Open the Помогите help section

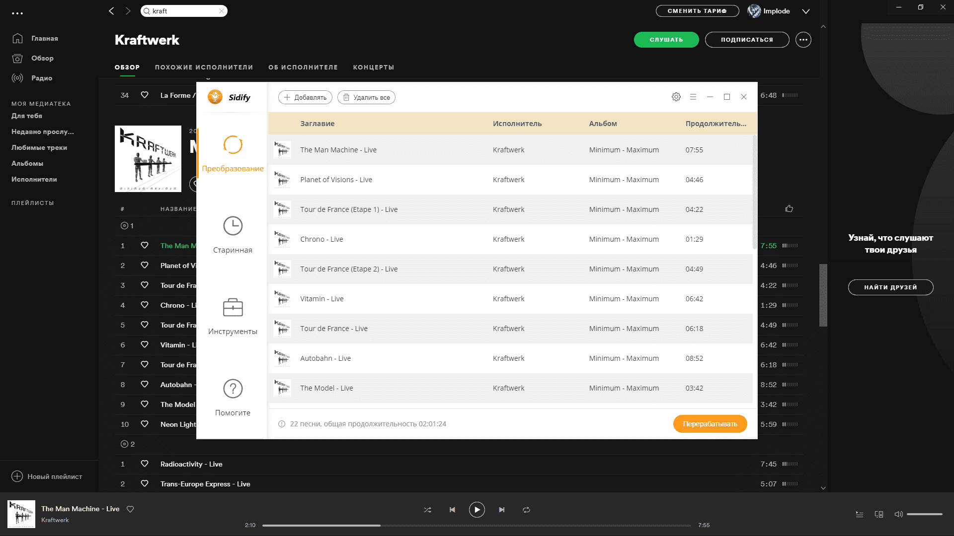(x=233, y=398)
